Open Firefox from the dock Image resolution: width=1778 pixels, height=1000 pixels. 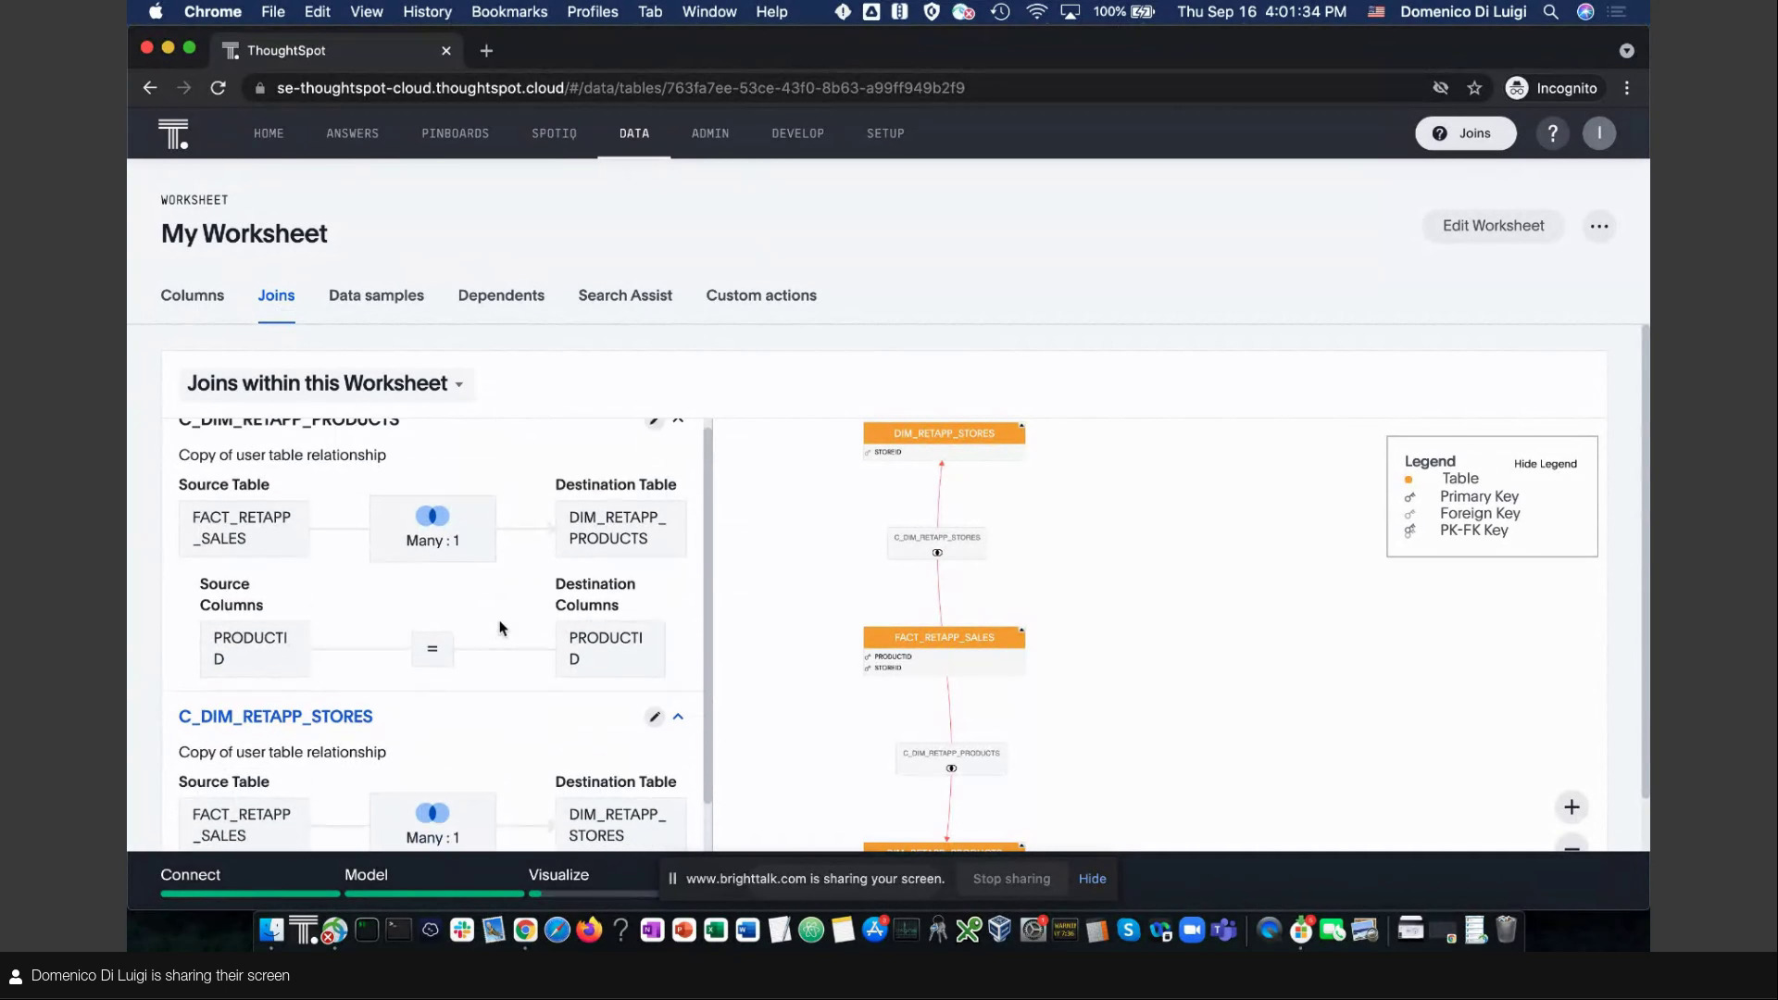click(x=589, y=930)
